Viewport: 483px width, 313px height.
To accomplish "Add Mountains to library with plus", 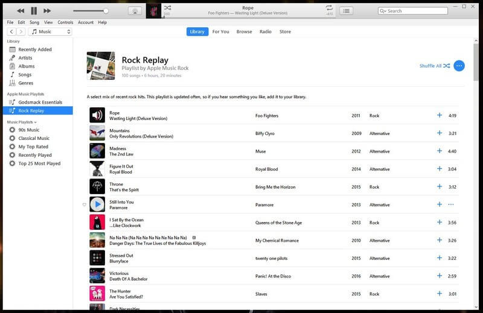I will tap(440, 133).
